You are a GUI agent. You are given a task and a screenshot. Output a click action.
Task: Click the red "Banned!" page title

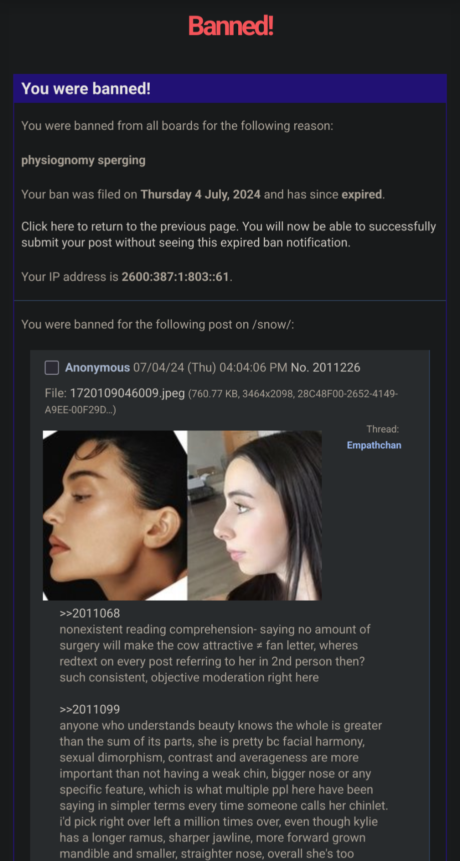tap(231, 26)
